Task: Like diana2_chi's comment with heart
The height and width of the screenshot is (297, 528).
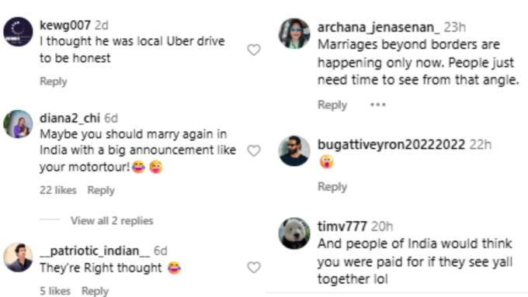Action: (254, 150)
